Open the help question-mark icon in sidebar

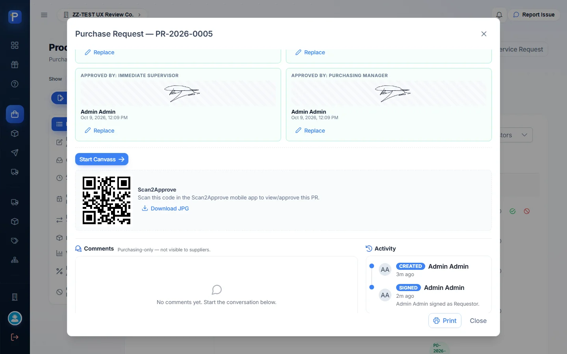tap(15, 84)
